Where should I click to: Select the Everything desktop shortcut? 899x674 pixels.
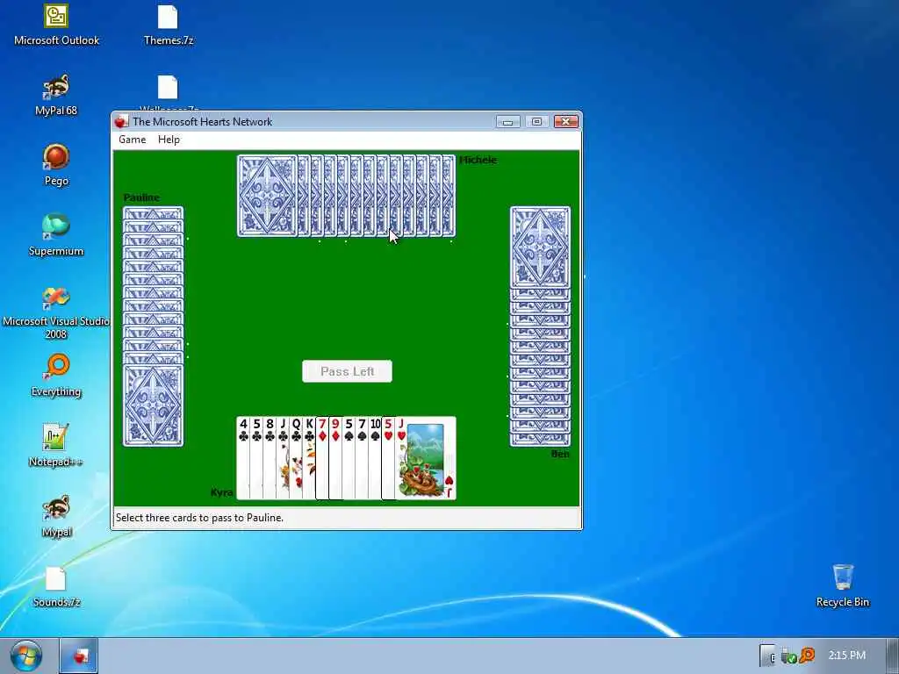[x=56, y=376]
